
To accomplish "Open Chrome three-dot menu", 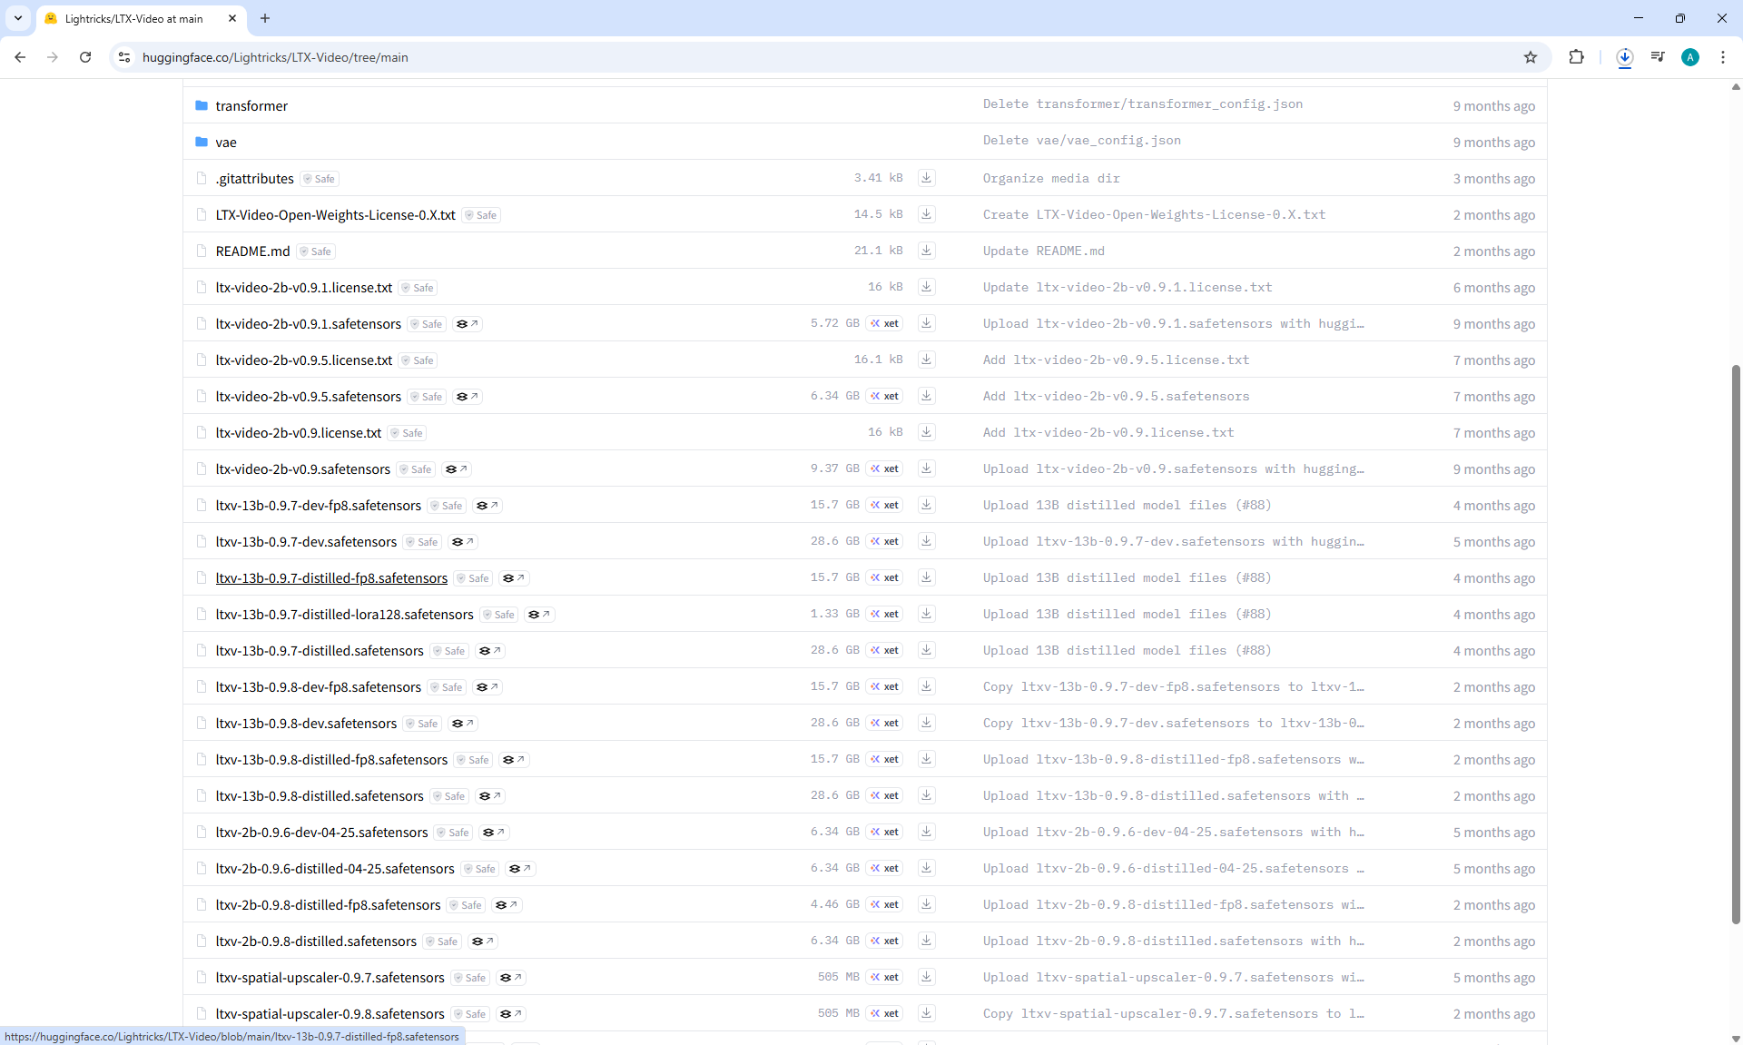I will coord(1722,57).
